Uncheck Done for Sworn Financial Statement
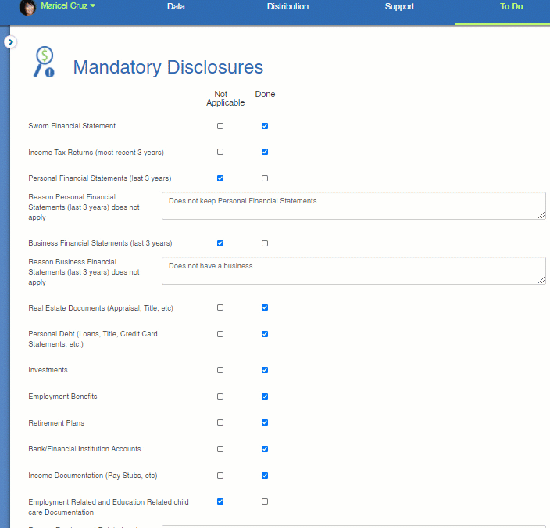Image resolution: width=550 pixels, height=528 pixels. [265, 126]
